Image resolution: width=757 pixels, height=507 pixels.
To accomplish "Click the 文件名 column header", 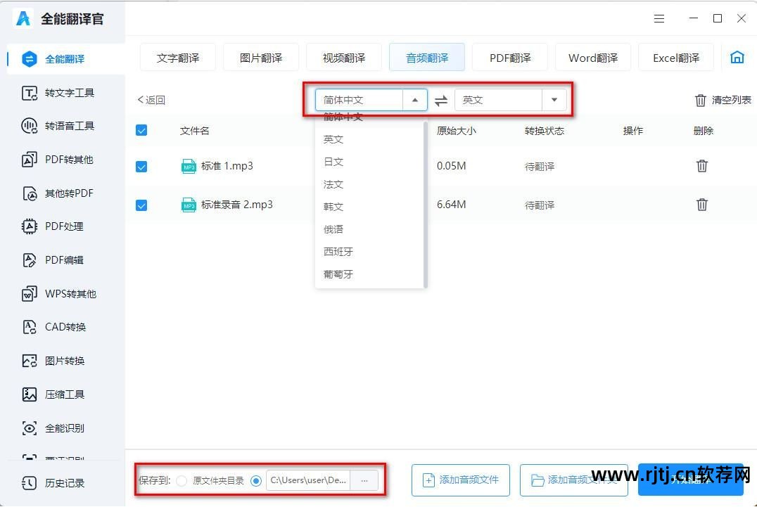I will 195,131.
